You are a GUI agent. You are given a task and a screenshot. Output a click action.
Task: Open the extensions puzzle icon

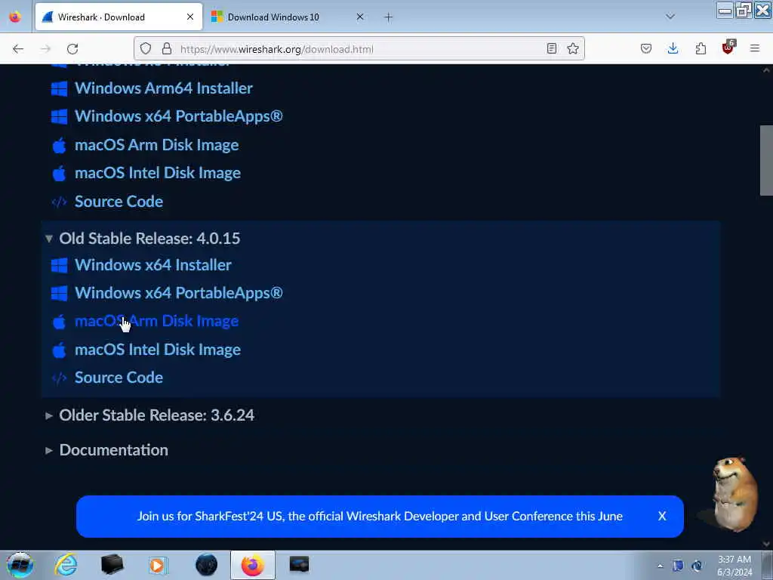(x=701, y=48)
